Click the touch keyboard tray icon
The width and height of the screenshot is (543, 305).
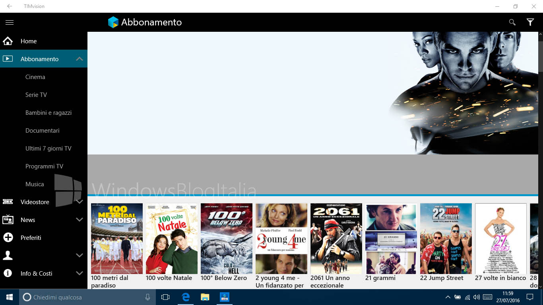[x=488, y=297]
